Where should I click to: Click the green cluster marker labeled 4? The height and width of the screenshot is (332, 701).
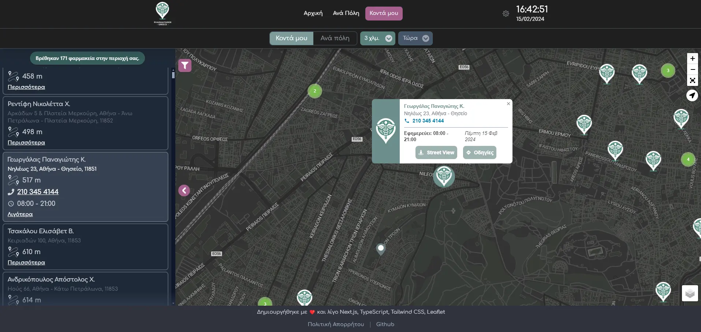[x=688, y=159]
